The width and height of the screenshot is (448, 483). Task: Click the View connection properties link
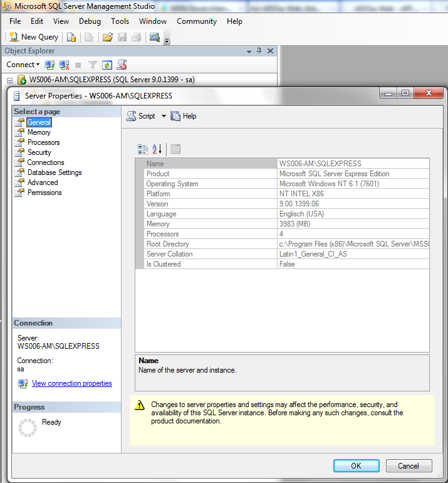pos(71,383)
